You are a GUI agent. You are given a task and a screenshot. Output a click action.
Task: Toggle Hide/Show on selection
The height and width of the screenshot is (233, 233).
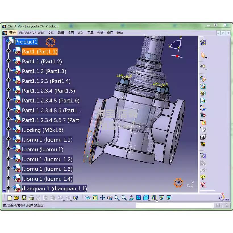pyautogui.click(x=161, y=198)
